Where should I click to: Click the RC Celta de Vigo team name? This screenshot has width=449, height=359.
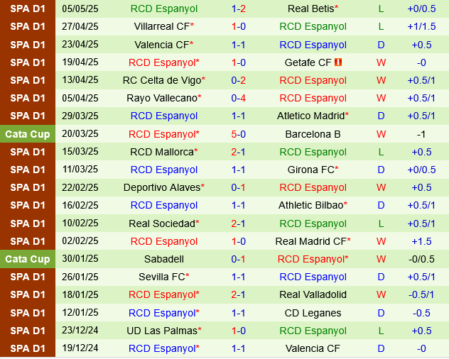point(163,80)
